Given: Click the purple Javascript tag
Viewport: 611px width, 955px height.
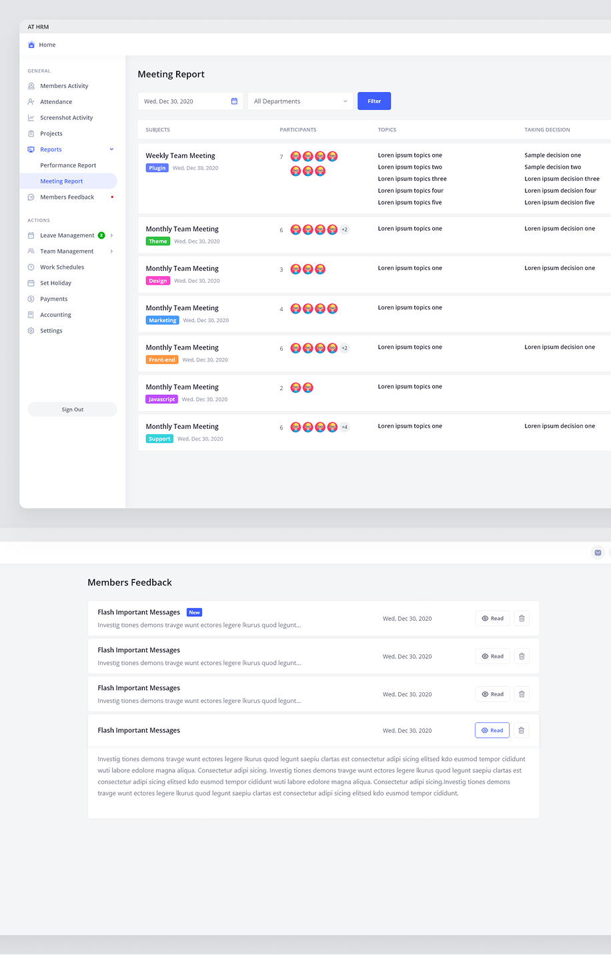Looking at the screenshot, I should (x=162, y=399).
